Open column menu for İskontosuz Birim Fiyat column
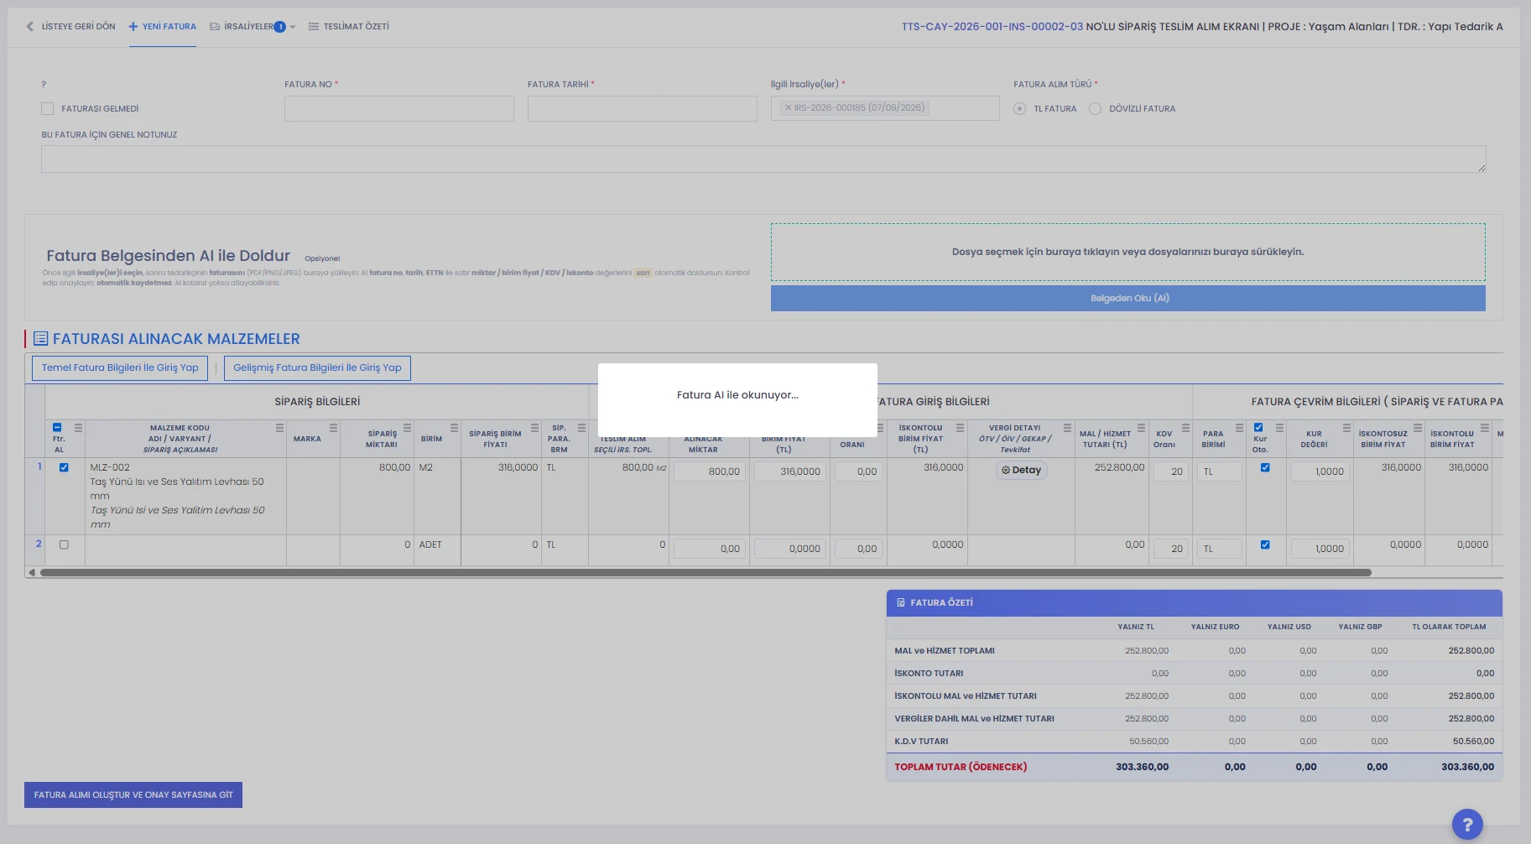The height and width of the screenshot is (844, 1531). pyautogui.click(x=1417, y=428)
